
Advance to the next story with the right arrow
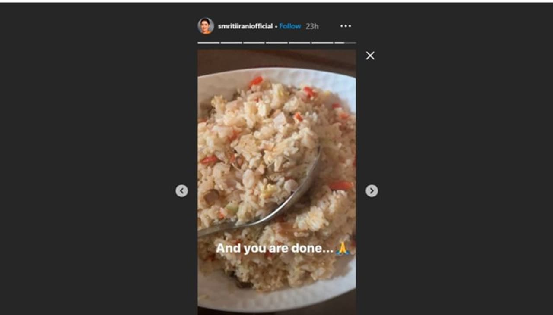pos(372,191)
